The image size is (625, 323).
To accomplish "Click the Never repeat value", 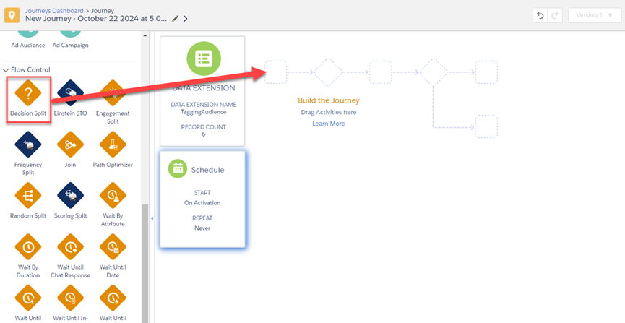I will 202,228.
